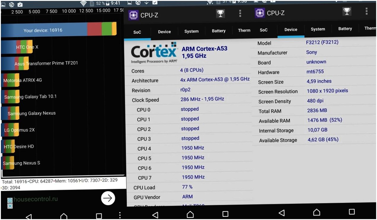
Task: Tap the Samsung Galaxy Tab 10.1 bar
Action: 10,97
